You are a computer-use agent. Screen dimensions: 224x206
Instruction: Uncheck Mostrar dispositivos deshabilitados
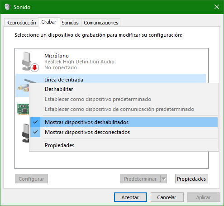(x=124, y=122)
